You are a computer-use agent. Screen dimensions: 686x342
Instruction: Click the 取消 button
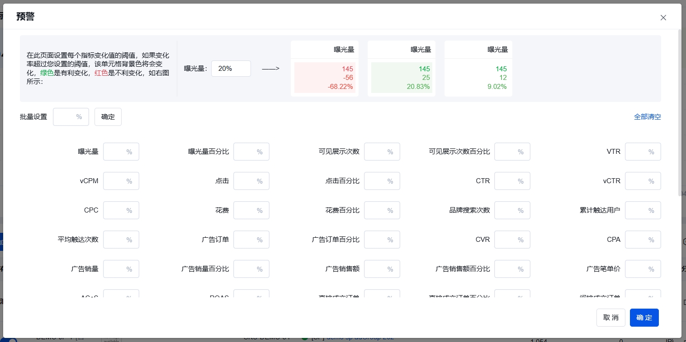pyautogui.click(x=610, y=318)
